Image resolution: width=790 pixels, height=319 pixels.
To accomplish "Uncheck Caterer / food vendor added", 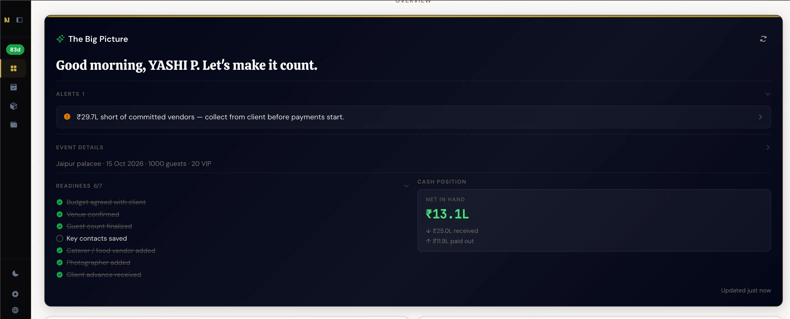I will coord(59,250).
